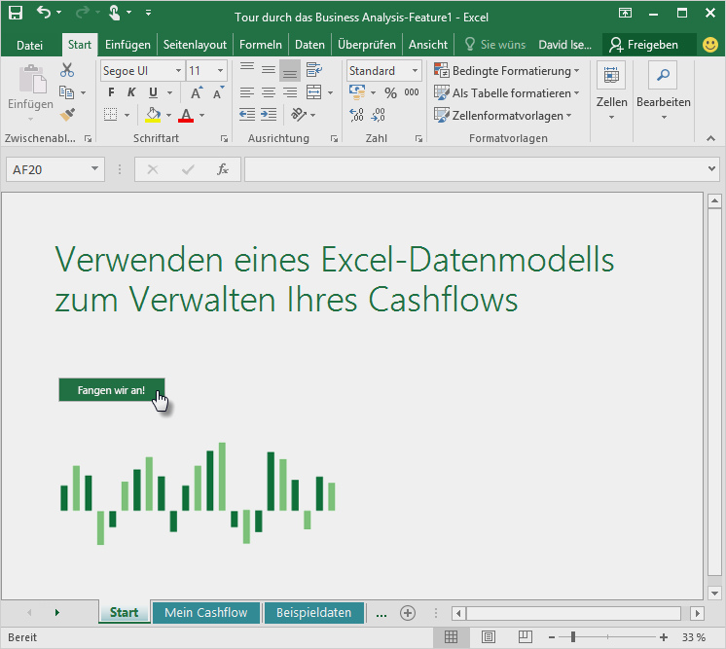The image size is (726, 649).
Task: Switch to Mein Cashflow sheet tab
Action: click(206, 612)
